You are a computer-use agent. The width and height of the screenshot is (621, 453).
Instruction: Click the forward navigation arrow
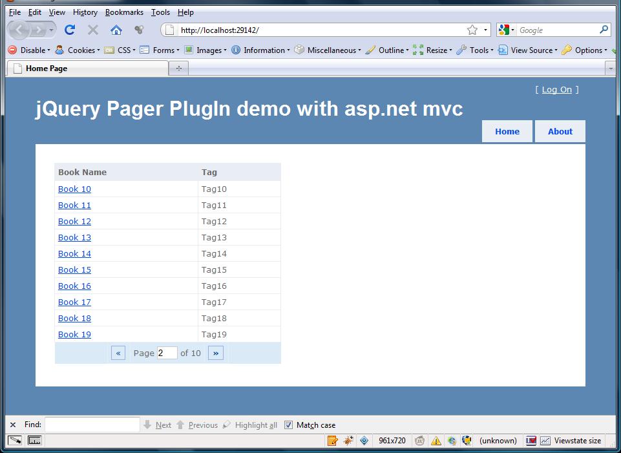click(39, 30)
